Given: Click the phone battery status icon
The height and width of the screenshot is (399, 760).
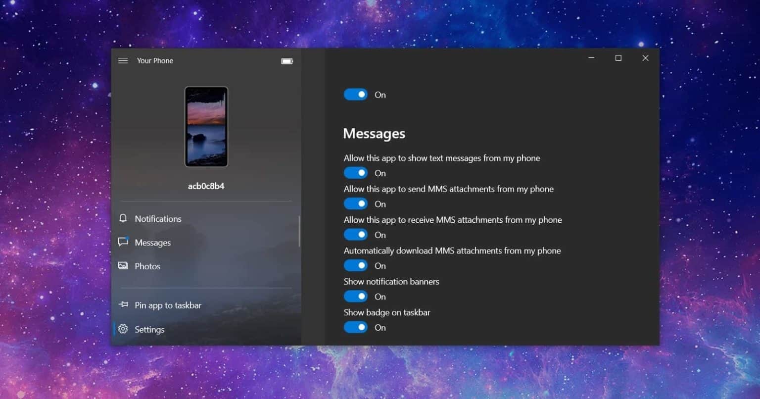Looking at the screenshot, I should 287,61.
